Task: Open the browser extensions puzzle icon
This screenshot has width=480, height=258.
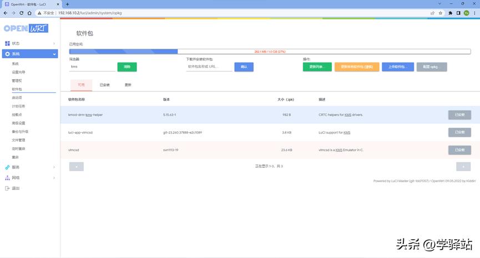Action: tap(450, 13)
